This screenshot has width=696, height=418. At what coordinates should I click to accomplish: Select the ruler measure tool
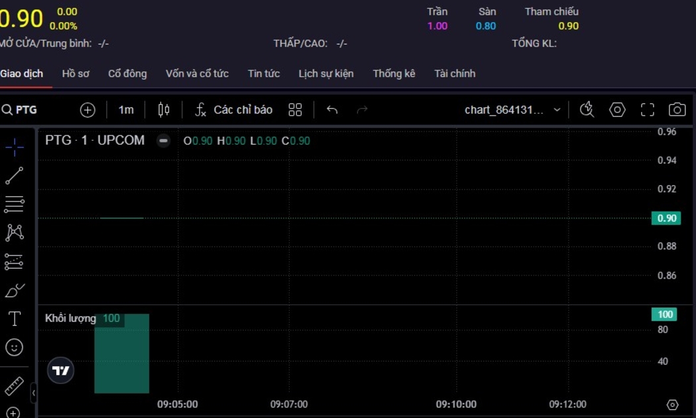tap(14, 385)
